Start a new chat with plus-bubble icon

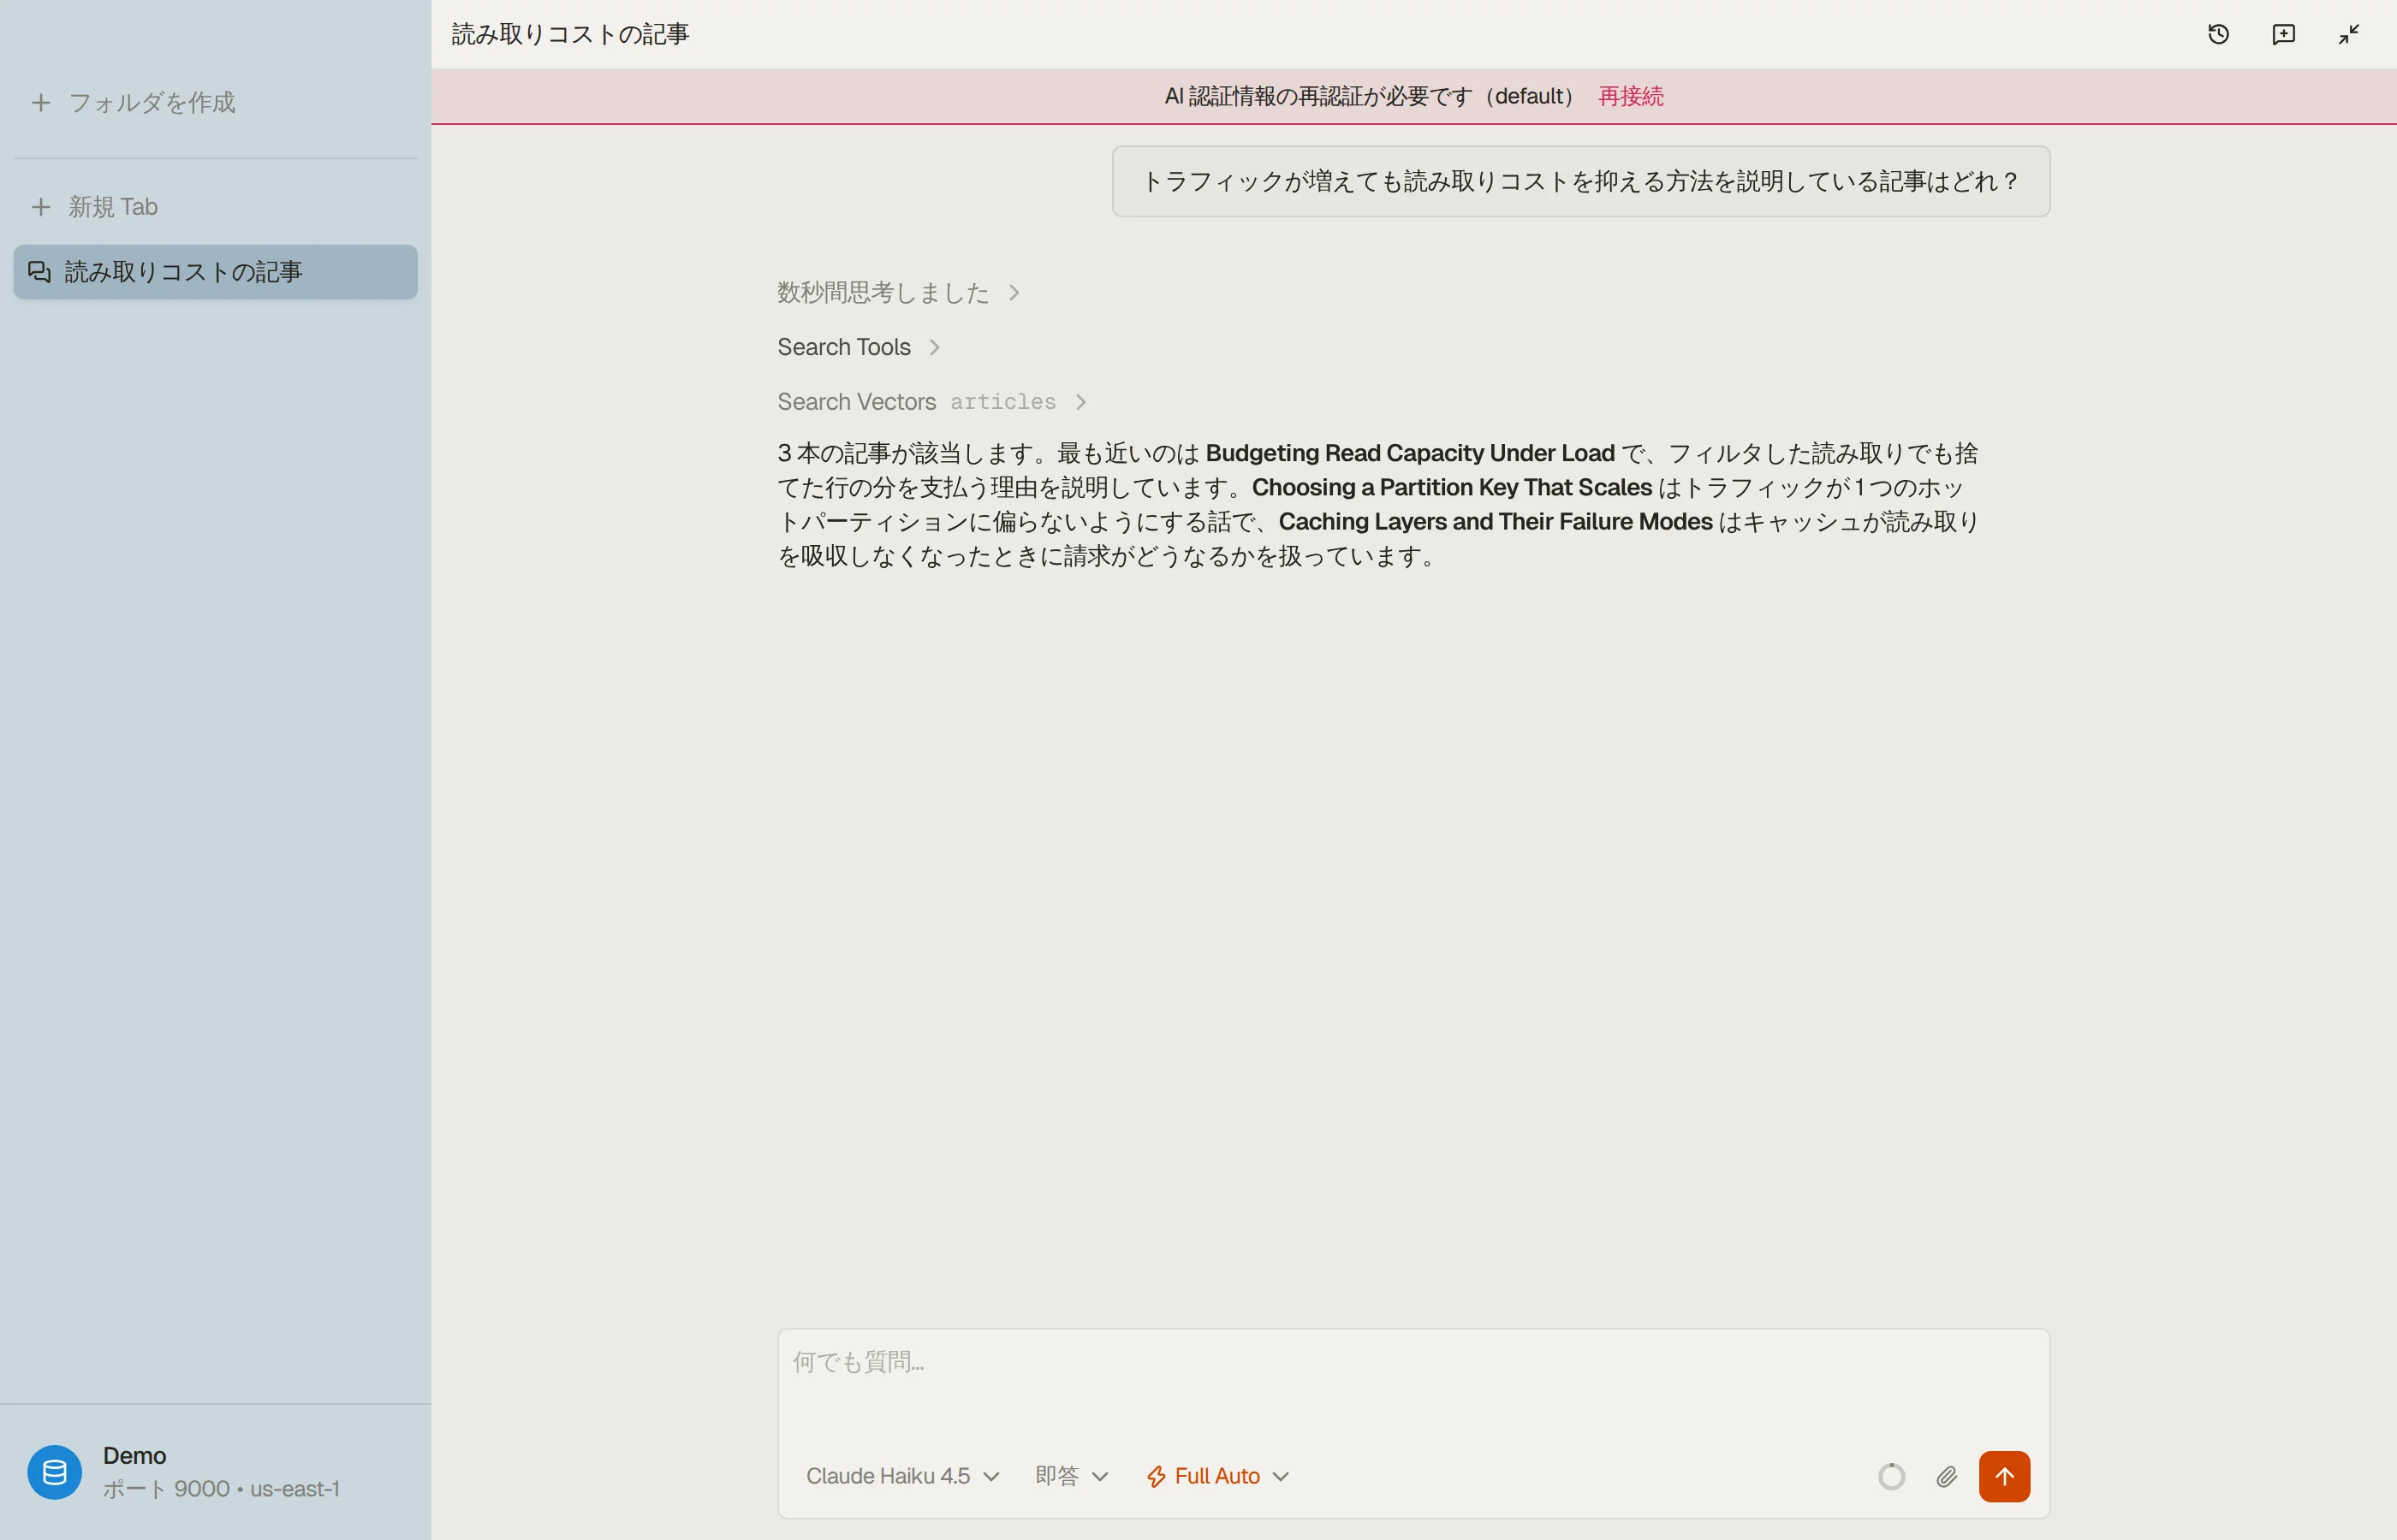2283,34
